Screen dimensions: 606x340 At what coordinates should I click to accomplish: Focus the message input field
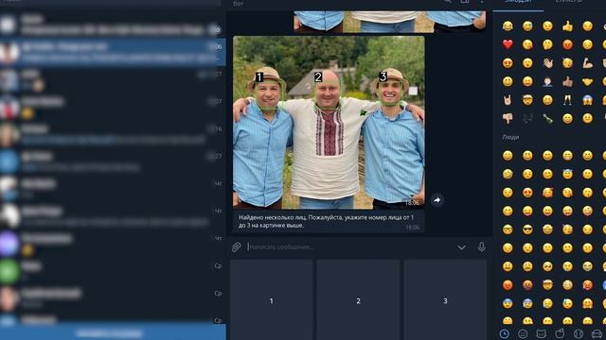coord(349,247)
